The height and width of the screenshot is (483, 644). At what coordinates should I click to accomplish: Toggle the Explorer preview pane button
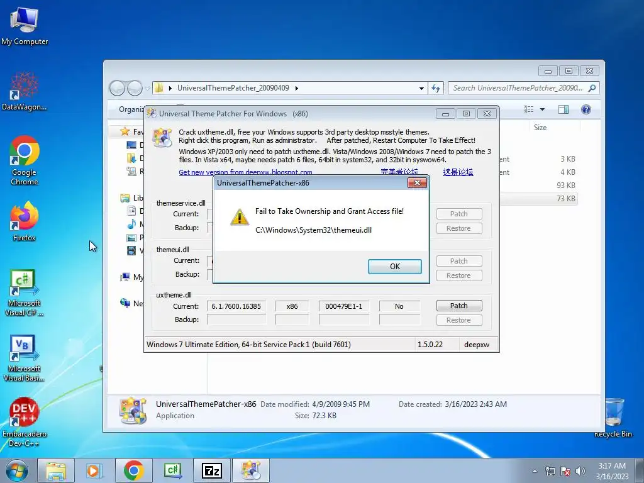[x=563, y=109]
